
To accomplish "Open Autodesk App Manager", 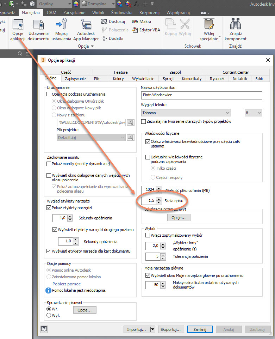I will 86,25.
